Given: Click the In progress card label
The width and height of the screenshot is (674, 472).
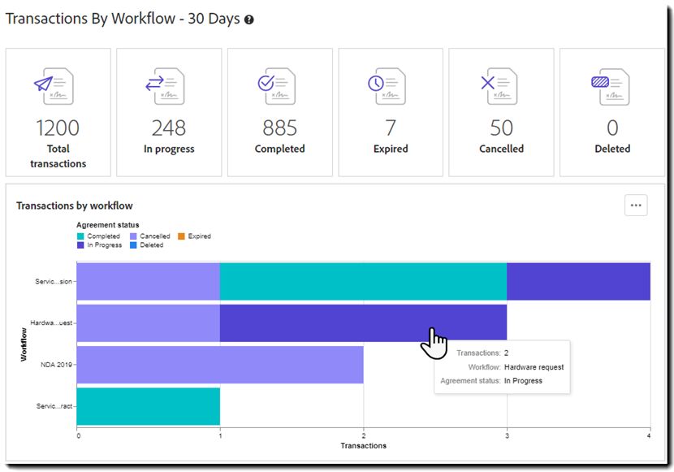Looking at the screenshot, I should [x=169, y=149].
